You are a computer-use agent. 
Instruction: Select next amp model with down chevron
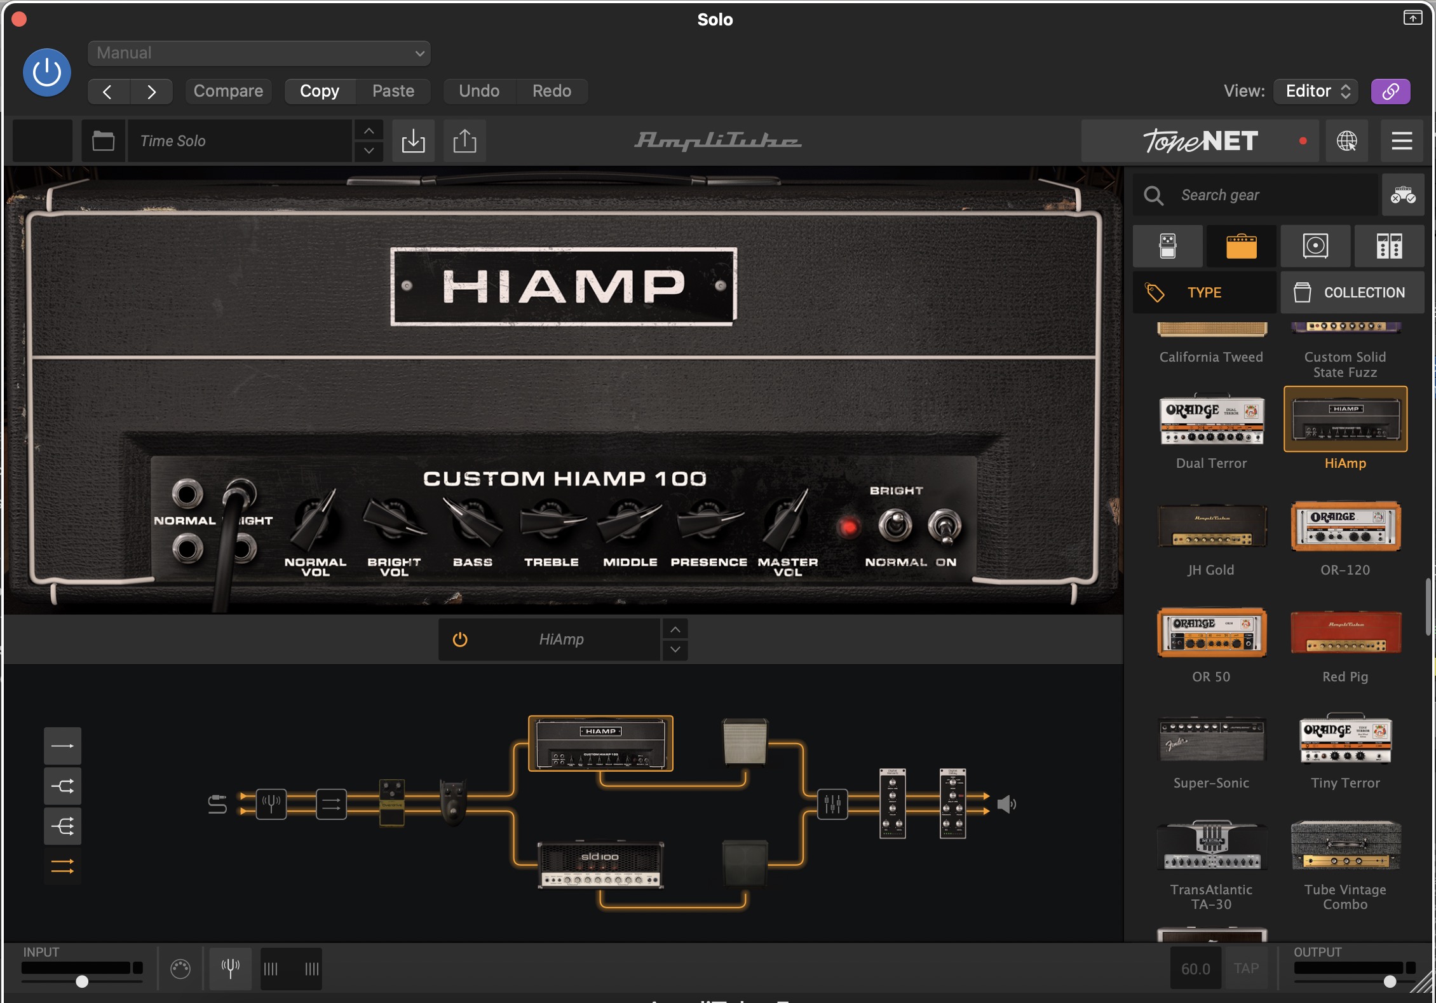click(675, 650)
